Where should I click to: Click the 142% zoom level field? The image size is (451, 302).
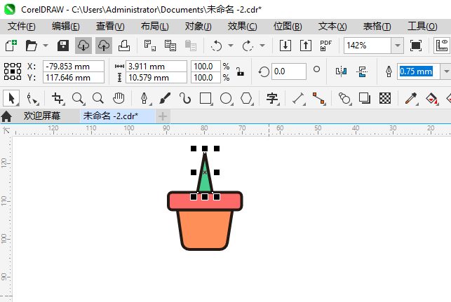pos(368,46)
